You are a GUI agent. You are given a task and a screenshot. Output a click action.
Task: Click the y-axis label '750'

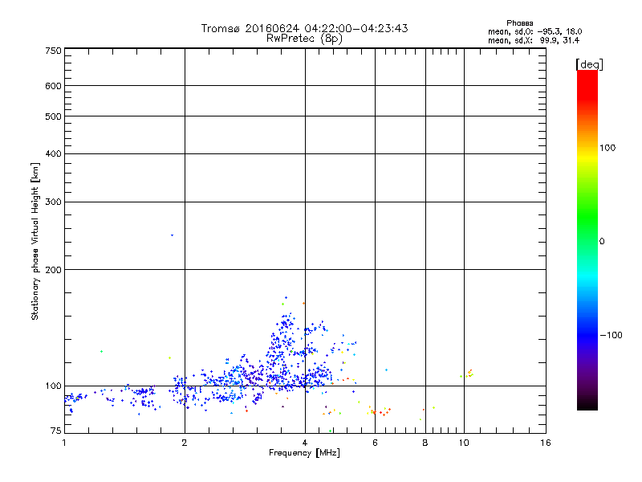(53, 51)
